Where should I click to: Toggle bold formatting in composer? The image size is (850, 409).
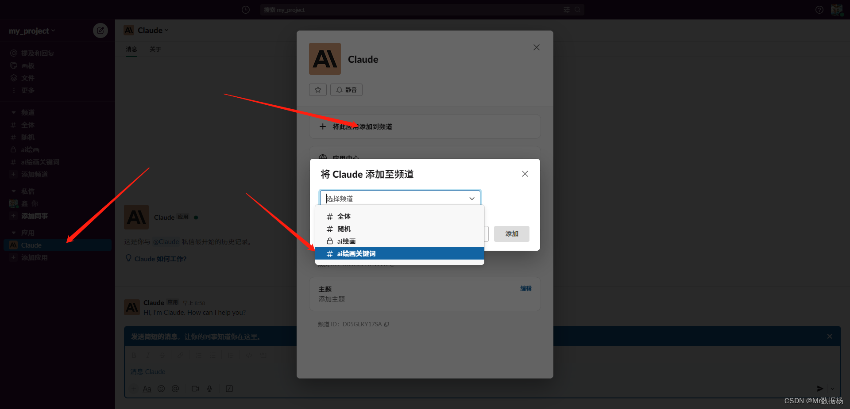134,355
